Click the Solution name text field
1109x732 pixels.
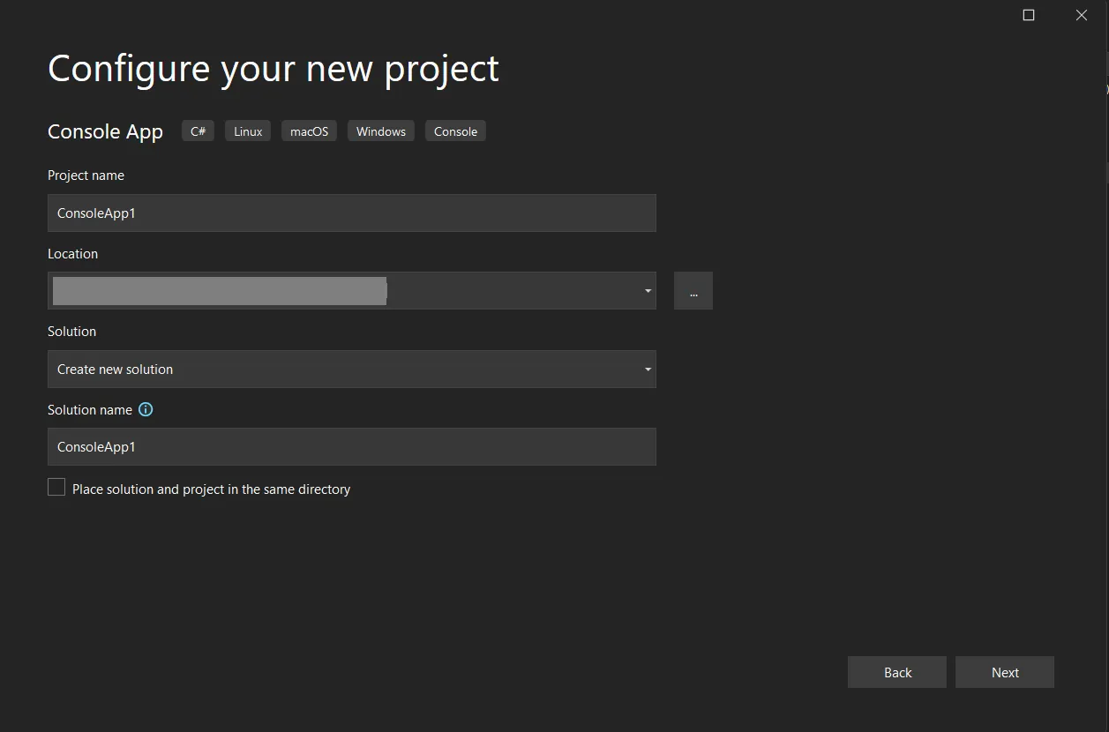351,447
